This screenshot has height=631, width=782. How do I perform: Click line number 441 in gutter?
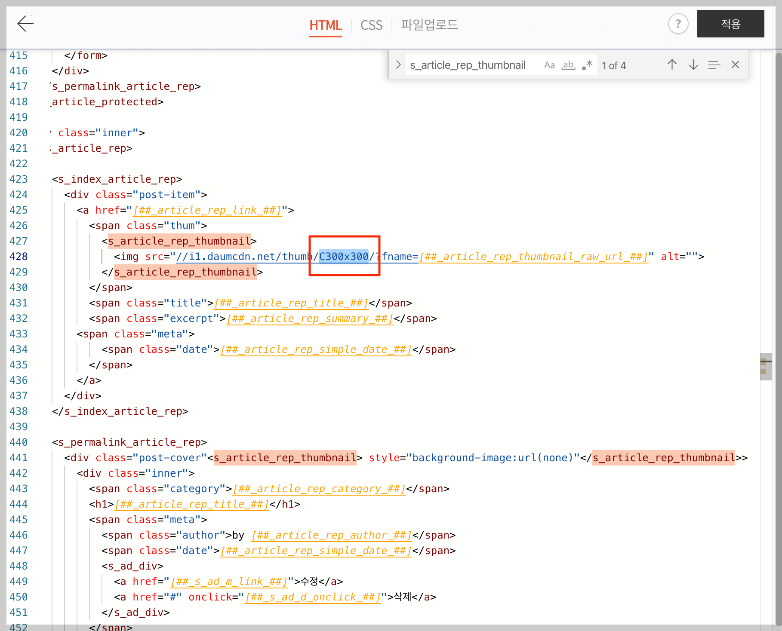[18, 458]
